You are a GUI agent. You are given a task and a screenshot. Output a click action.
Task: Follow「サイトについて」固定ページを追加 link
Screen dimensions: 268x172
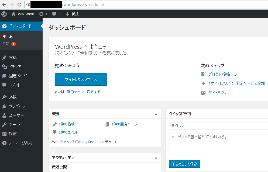click(236, 83)
